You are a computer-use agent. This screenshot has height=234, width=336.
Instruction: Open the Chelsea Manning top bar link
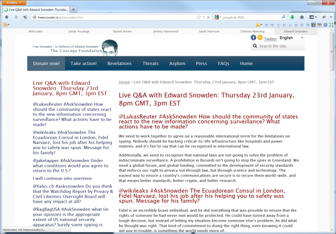click(x=252, y=31)
